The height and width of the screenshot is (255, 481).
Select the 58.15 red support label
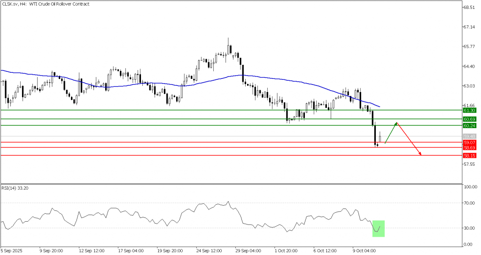(469, 155)
